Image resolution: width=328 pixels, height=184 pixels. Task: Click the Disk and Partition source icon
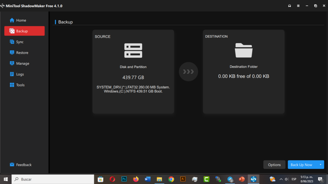(133, 50)
